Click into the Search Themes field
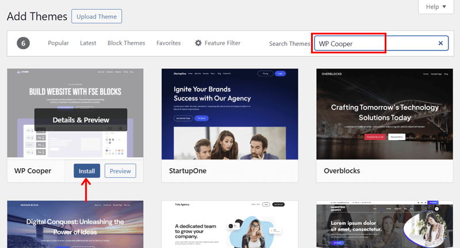 point(381,43)
